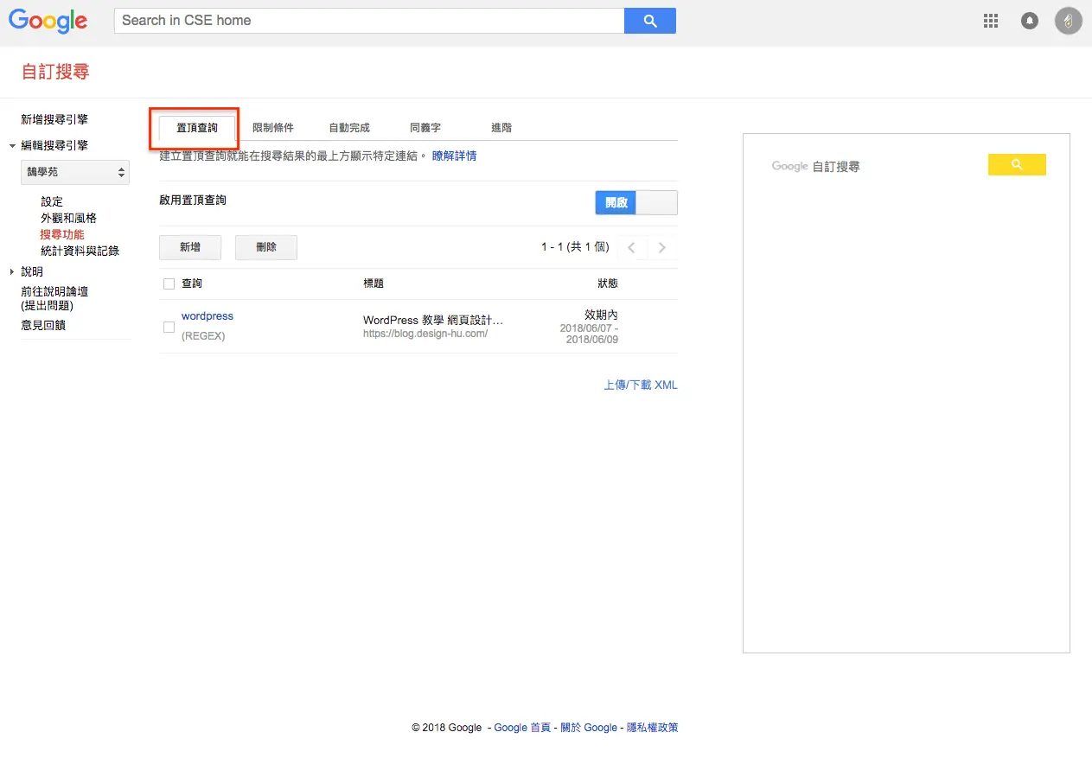This screenshot has height=764, width=1092.
Task: Open 搜尋功能 in the sidebar
Action: click(62, 234)
